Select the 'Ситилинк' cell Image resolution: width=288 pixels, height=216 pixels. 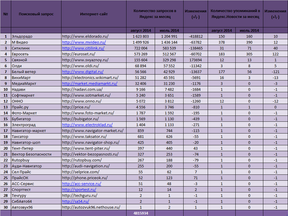point(36,48)
